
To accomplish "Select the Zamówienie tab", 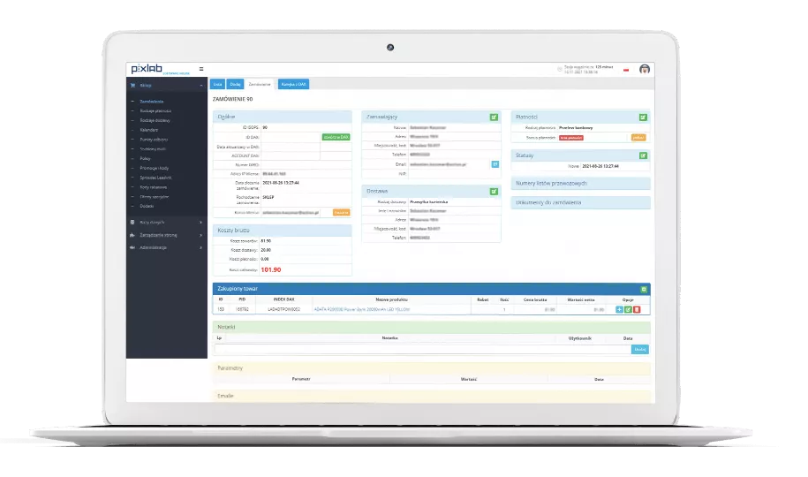I will 260,84.
